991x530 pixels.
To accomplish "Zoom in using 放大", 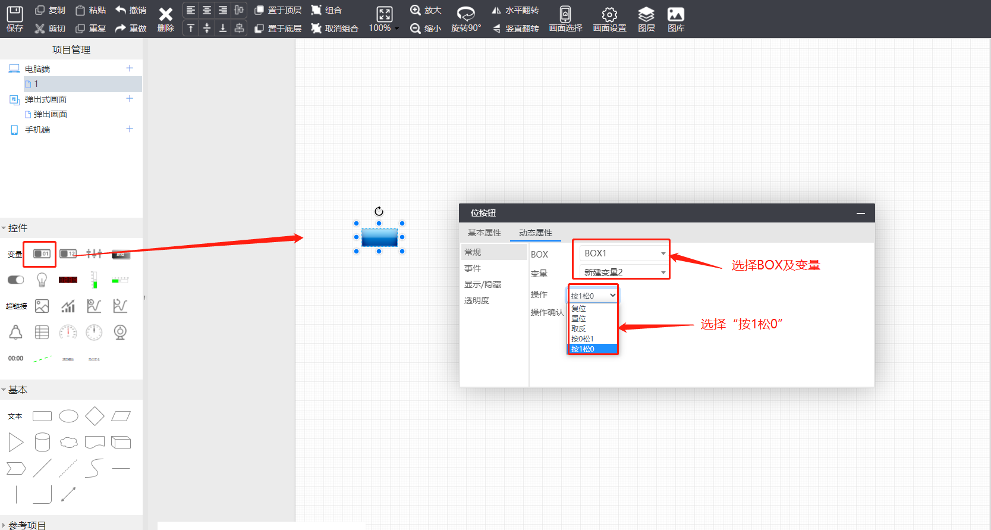I will pos(426,10).
